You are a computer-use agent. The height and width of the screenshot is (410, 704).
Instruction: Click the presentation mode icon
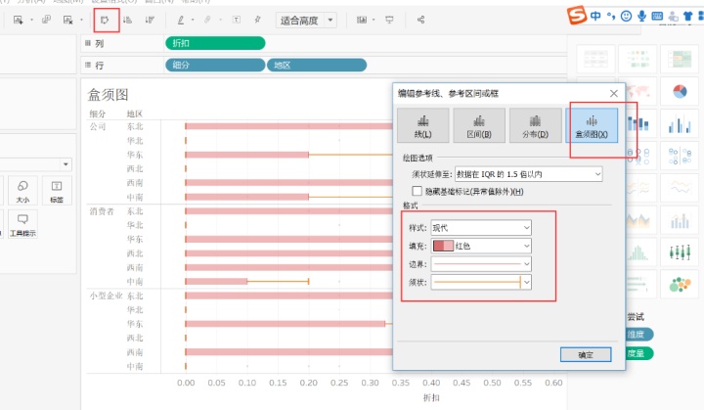tap(389, 20)
